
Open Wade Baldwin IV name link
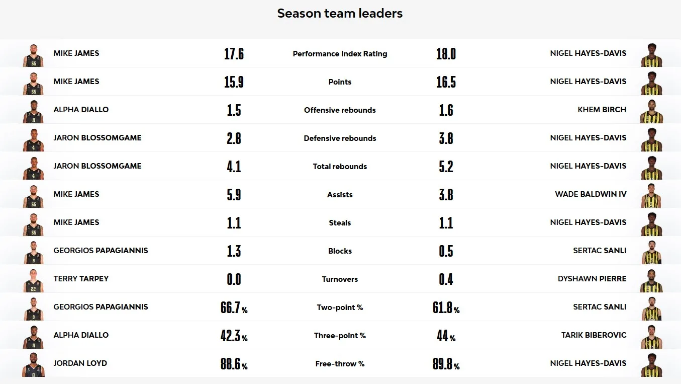pos(591,194)
